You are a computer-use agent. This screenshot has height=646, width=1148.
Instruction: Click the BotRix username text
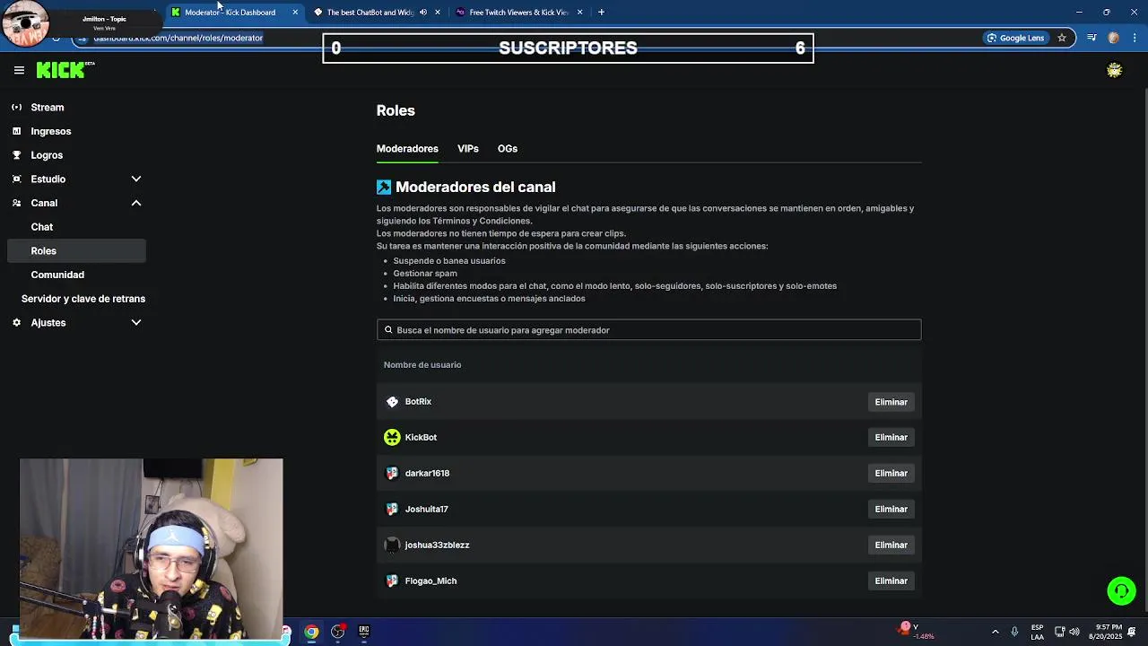tap(418, 402)
